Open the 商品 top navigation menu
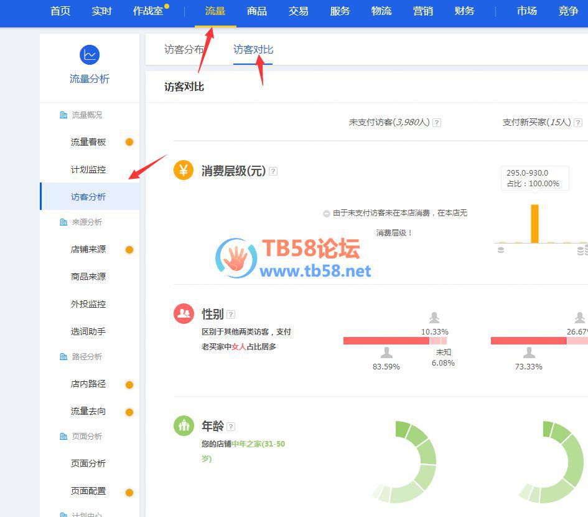This screenshot has height=517, width=588. [x=257, y=11]
